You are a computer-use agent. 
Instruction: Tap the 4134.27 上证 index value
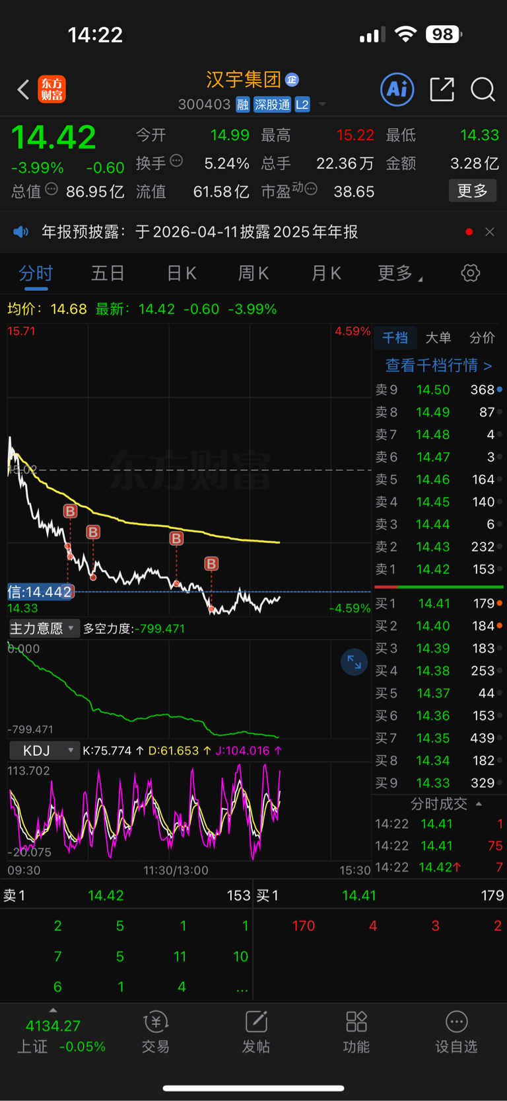tap(53, 1026)
